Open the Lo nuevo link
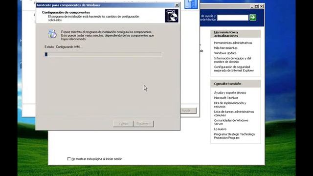Viewport: 313px width, 176px height. coord(220,129)
